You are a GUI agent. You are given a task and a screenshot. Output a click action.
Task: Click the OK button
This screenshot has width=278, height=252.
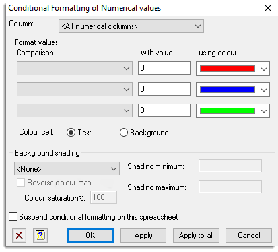90,236
